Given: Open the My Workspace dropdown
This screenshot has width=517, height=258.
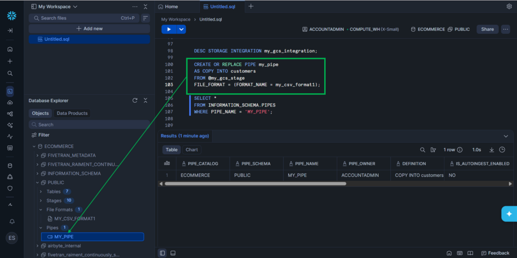Looking at the screenshot, I should [x=54, y=7].
